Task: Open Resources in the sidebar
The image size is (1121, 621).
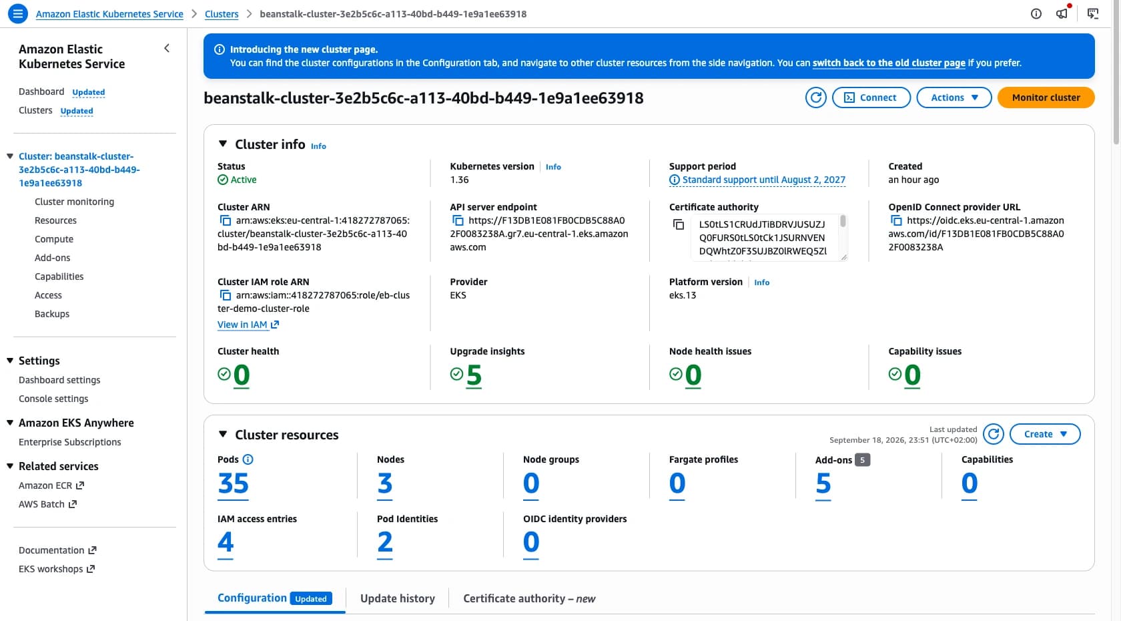Action: pos(55,220)
